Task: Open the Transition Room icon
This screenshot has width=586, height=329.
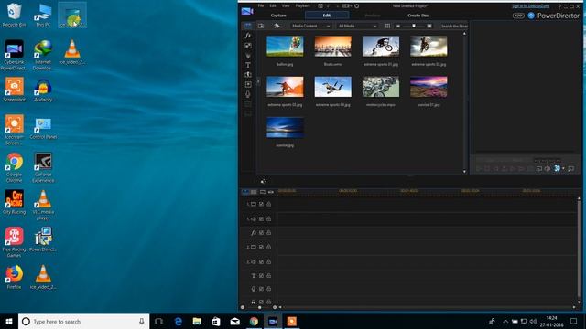Action: 248,75
